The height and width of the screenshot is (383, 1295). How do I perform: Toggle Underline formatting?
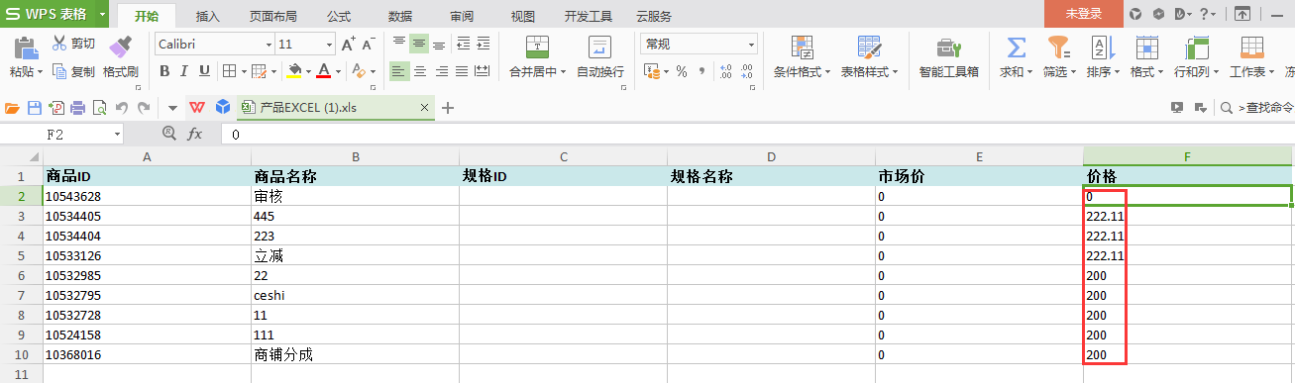pyautogui.click(x=204, y=71)
